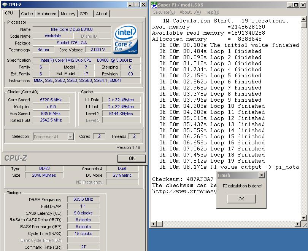Click the Super PI vertical scroll down arrow
The height and width of the screenshot is (251, 308).
(304, 217)
